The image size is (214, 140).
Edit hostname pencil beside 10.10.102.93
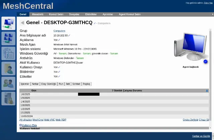[69, 35]
